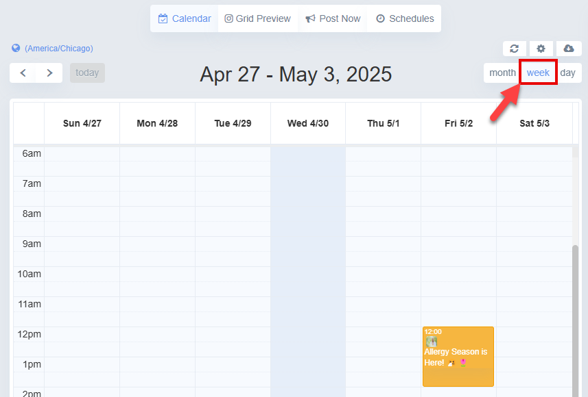Click the 1pm time label
The height and width of the screenshot is (397, 588).
[x=32, y=364]
